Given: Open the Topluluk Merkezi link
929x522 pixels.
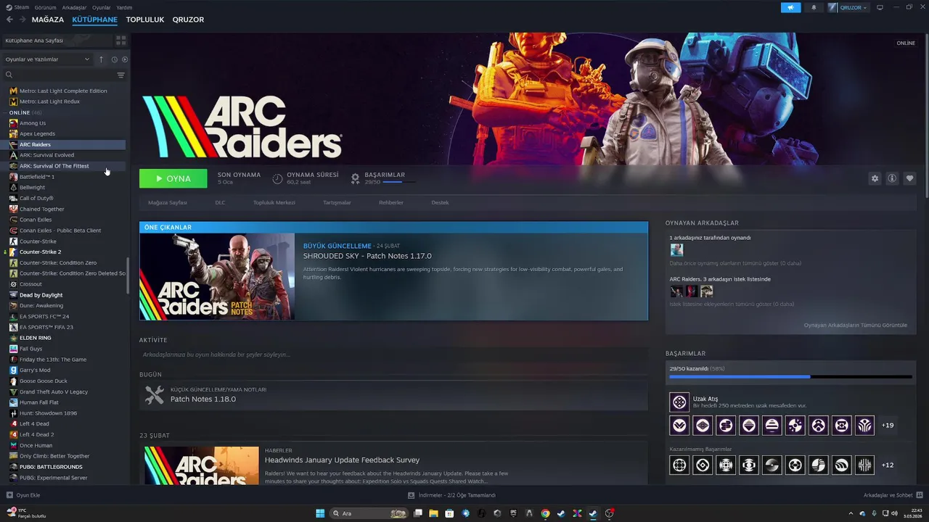Looking at the screenshot, I should tap(274, 202).
